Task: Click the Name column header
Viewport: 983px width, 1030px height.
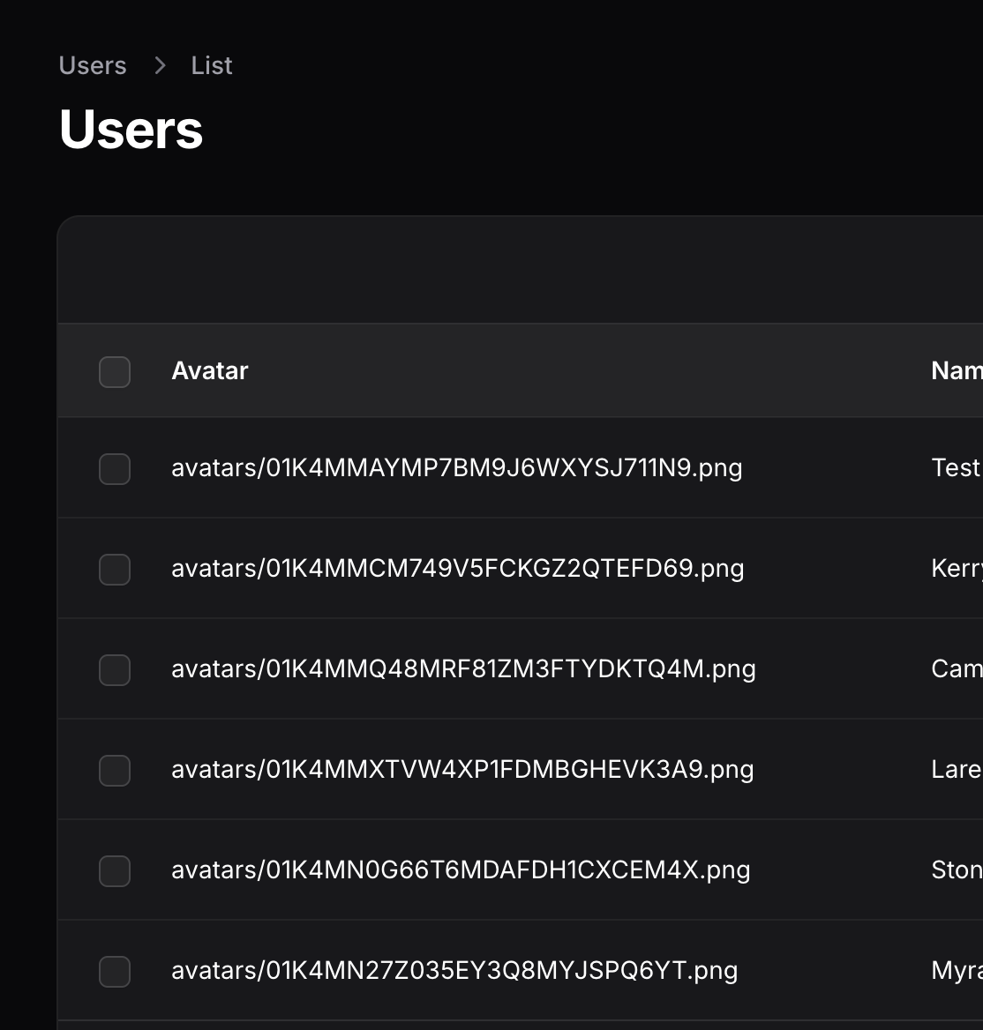Action: [x=957, y=371]
